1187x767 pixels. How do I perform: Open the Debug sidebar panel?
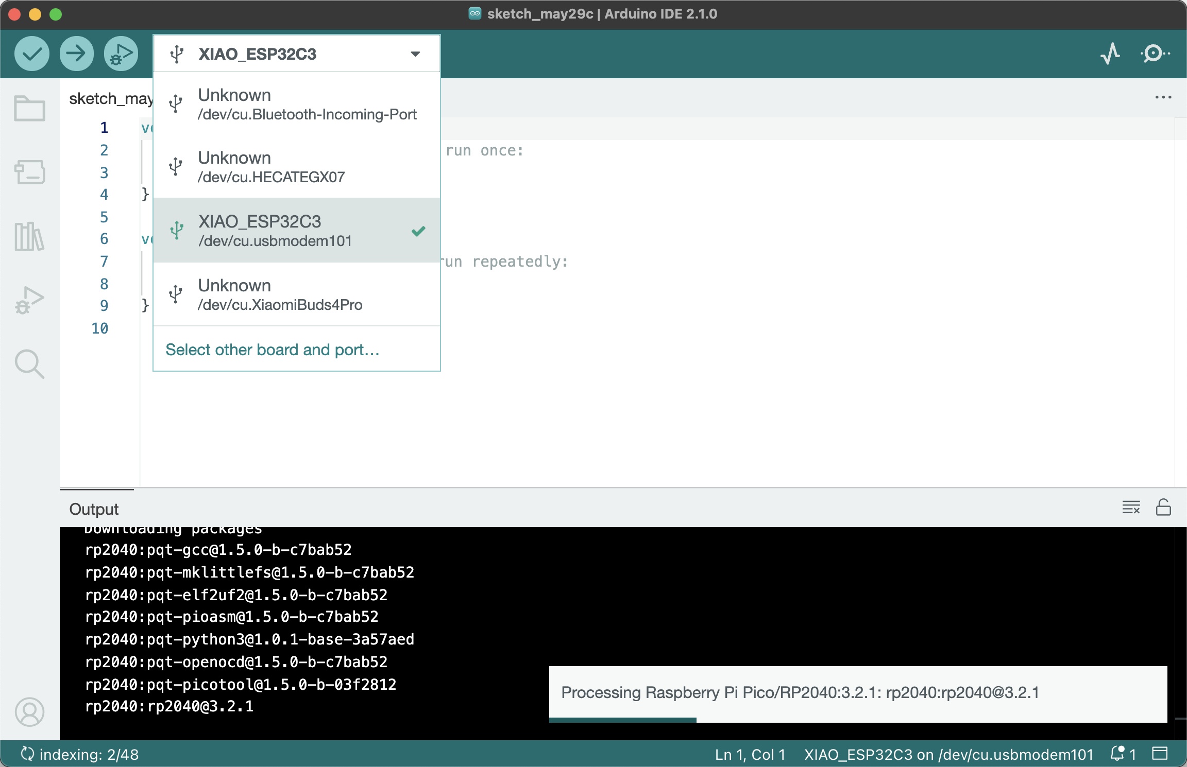(x=29, y=300)
